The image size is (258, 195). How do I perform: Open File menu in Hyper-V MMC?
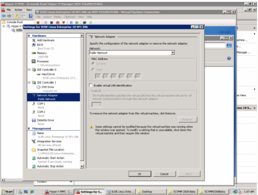(9, 10)
